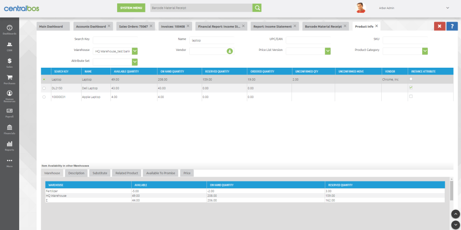
Task: Open the Reports bar chart icon
Action: point(10,144)
